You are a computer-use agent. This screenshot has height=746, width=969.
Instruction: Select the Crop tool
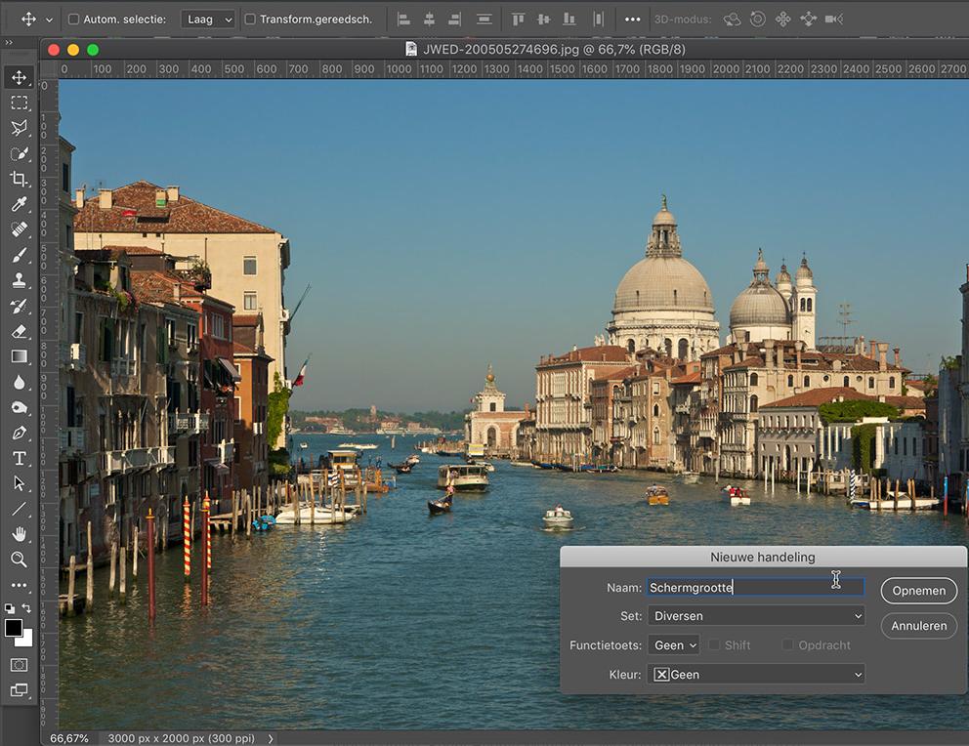tap(19, 179)
